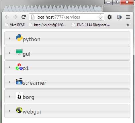Expand the borg service triangle
Viewport: 135px width, 123px height.
tap(10, 96)
